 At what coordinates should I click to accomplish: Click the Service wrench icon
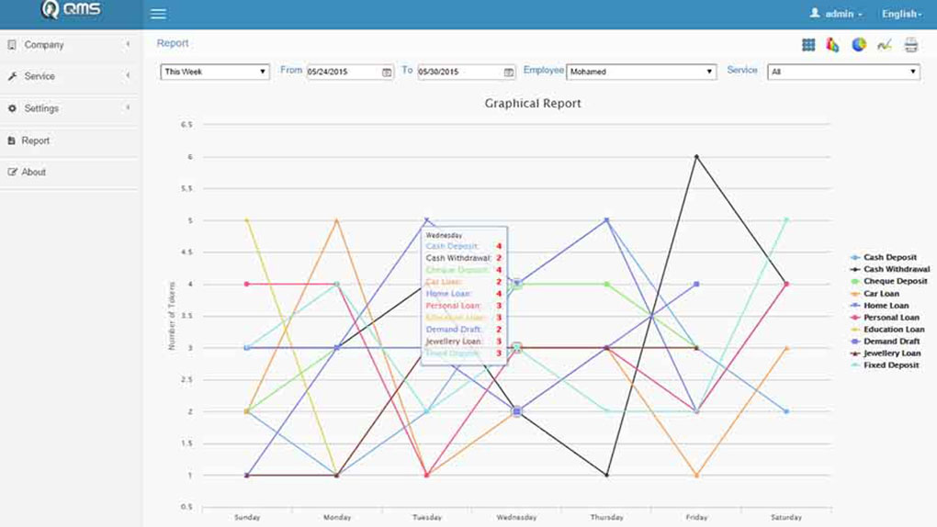pos(12,76)
